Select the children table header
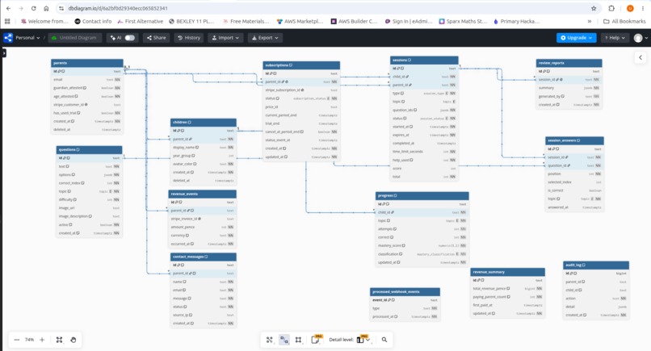 204,123
